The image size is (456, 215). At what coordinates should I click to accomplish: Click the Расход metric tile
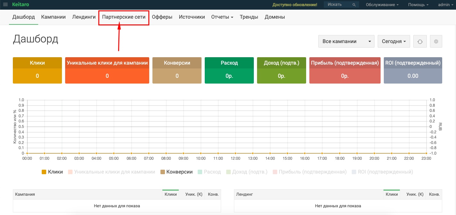tap(229, 70)
